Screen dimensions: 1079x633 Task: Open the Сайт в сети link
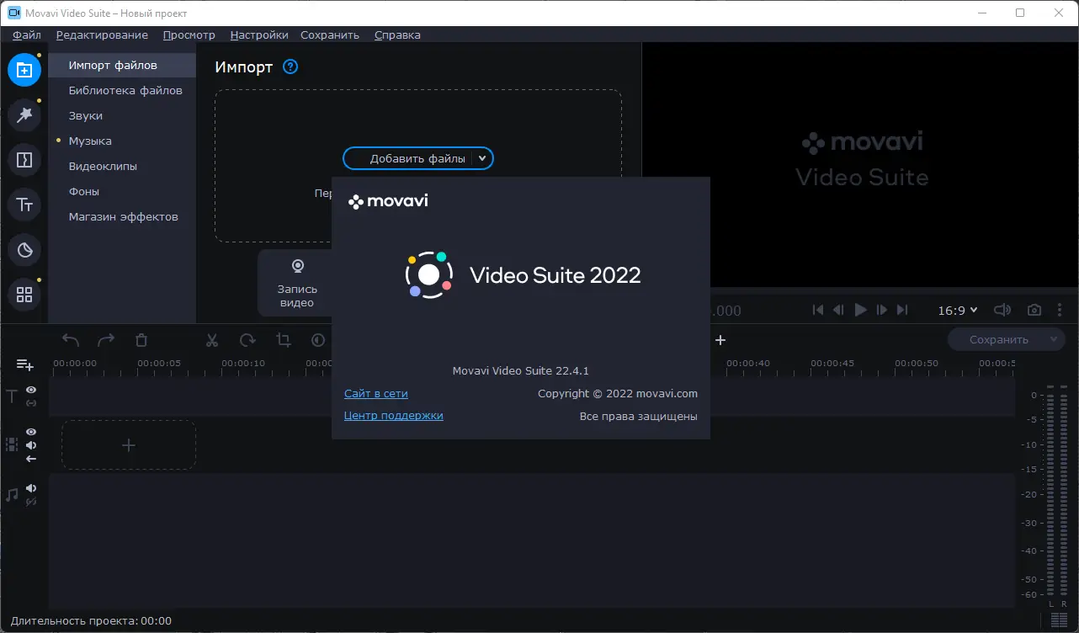tap(376, 393)
